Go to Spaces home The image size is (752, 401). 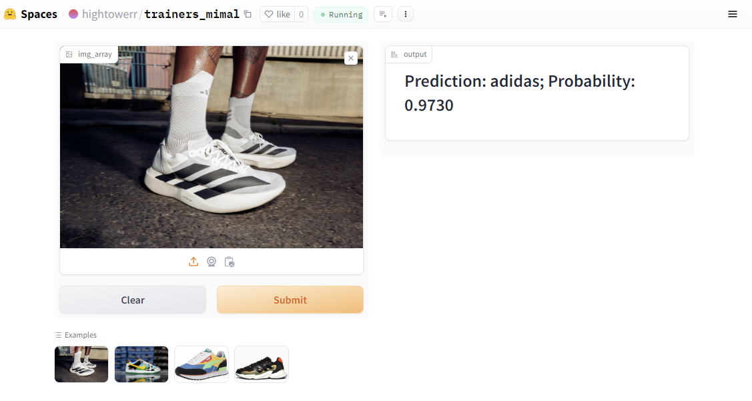[x=39, y=15]
